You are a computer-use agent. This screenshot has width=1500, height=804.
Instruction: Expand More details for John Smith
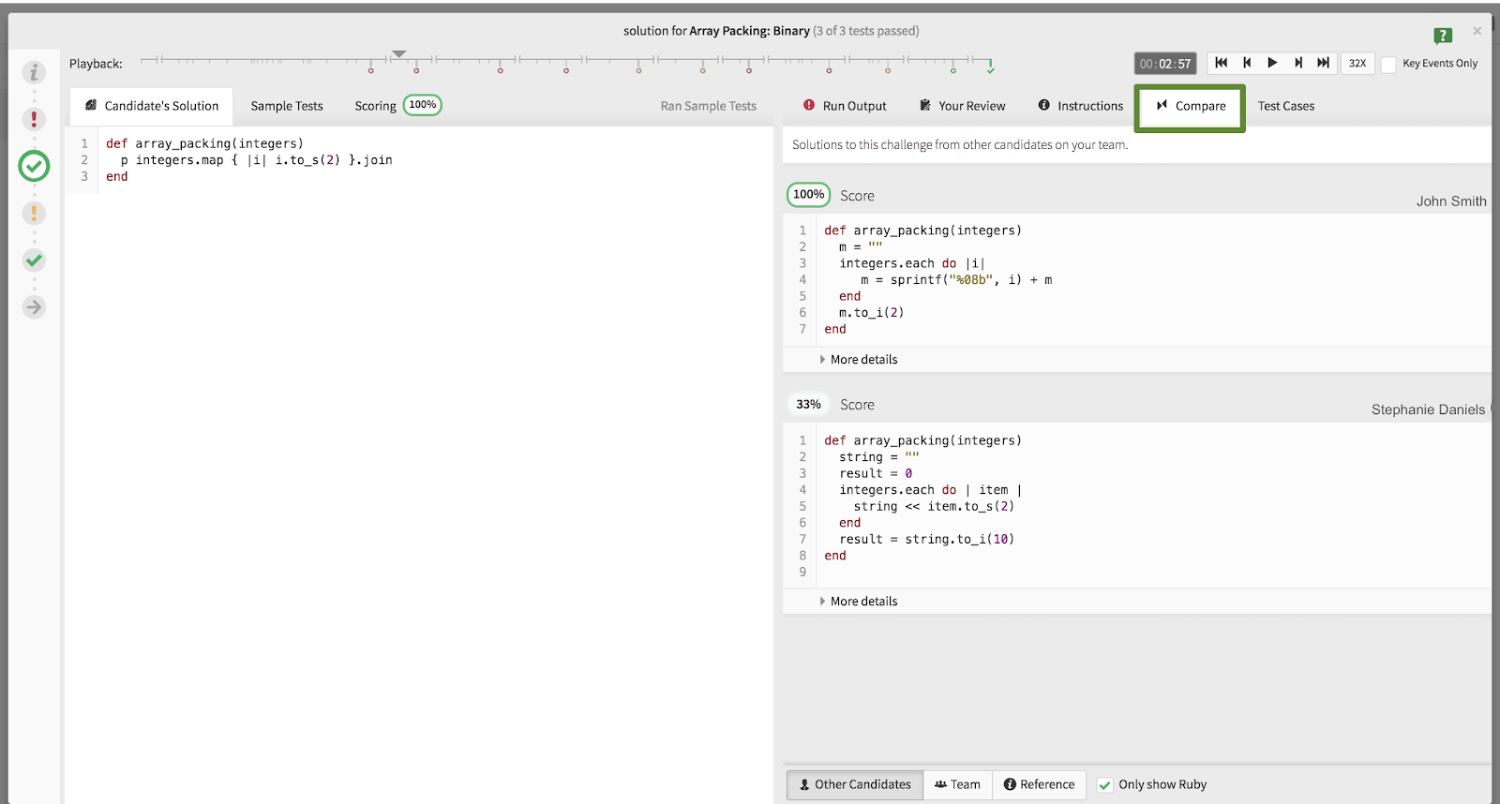pos(859,360)
